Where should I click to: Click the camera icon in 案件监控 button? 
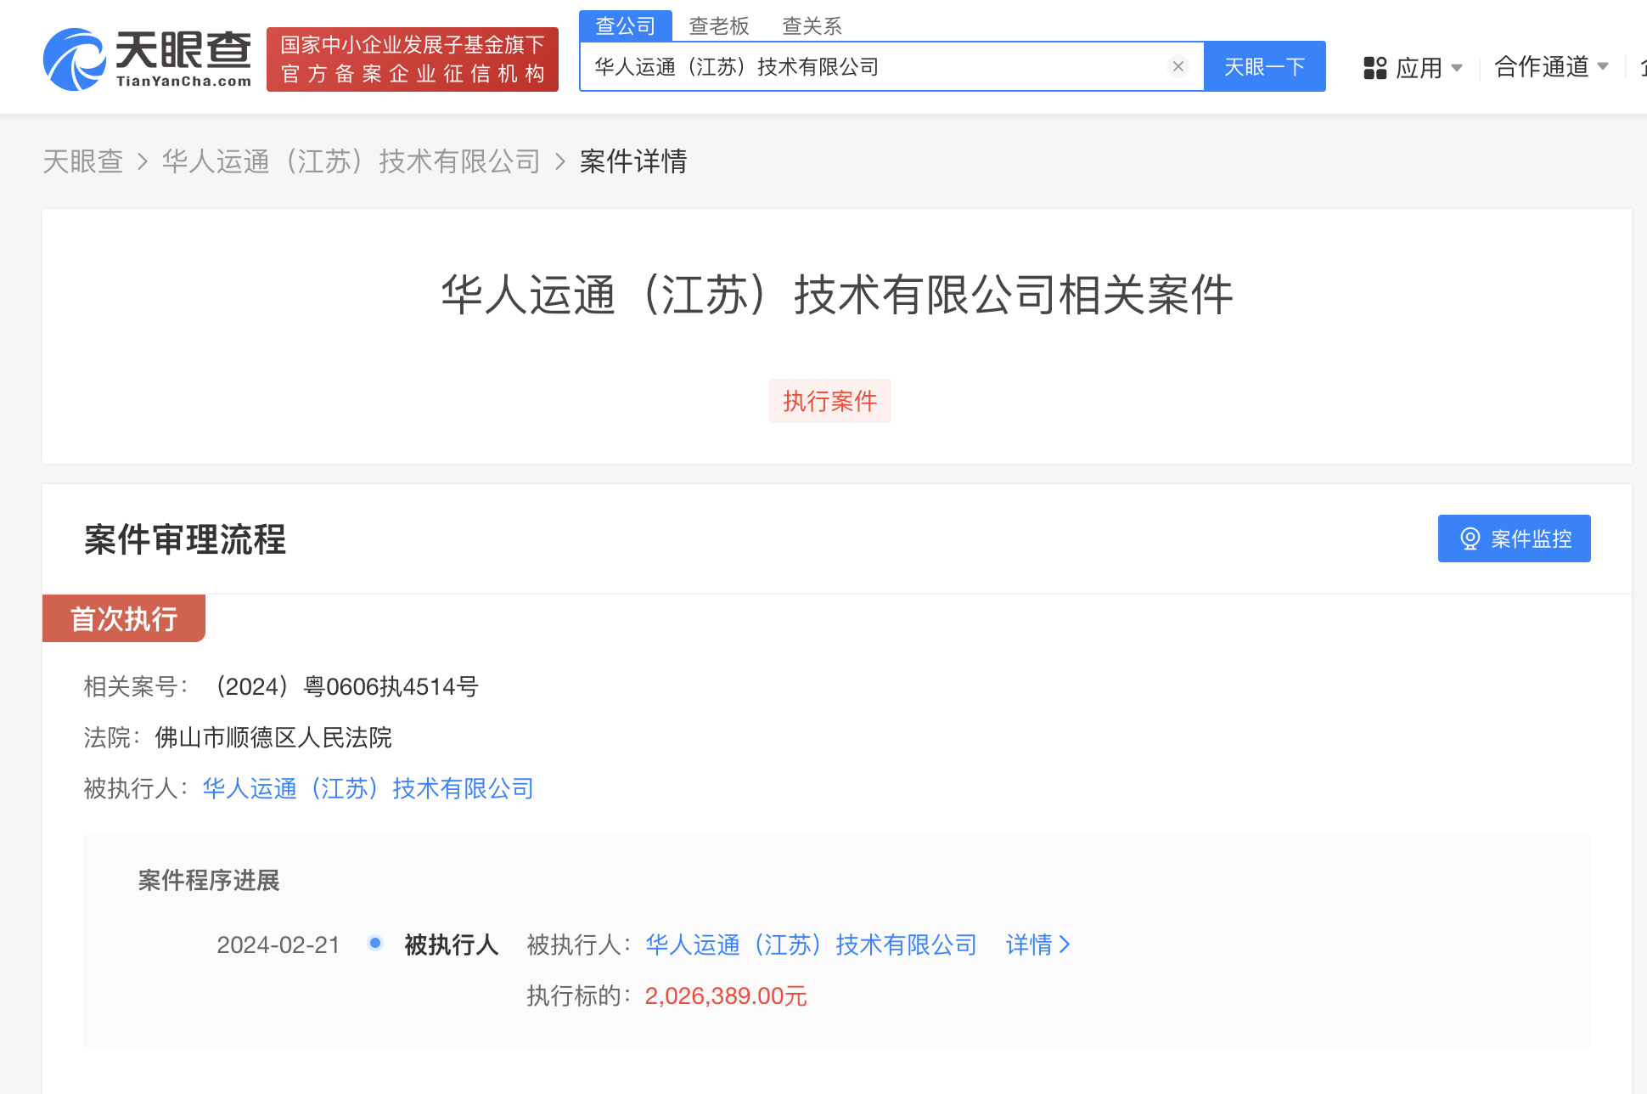point(1470,539)
